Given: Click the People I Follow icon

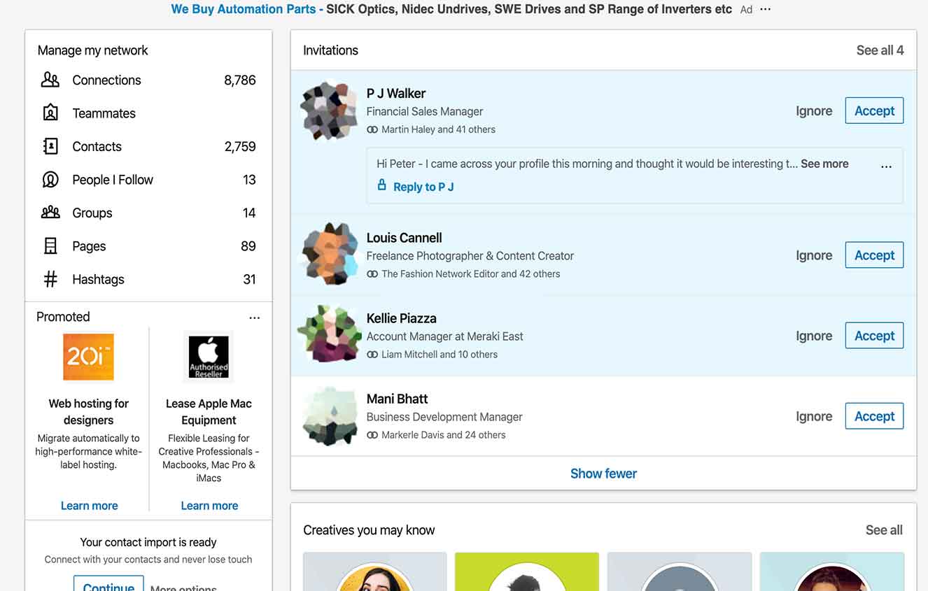Looking at the screenshot, I should [x=50, y=180].
